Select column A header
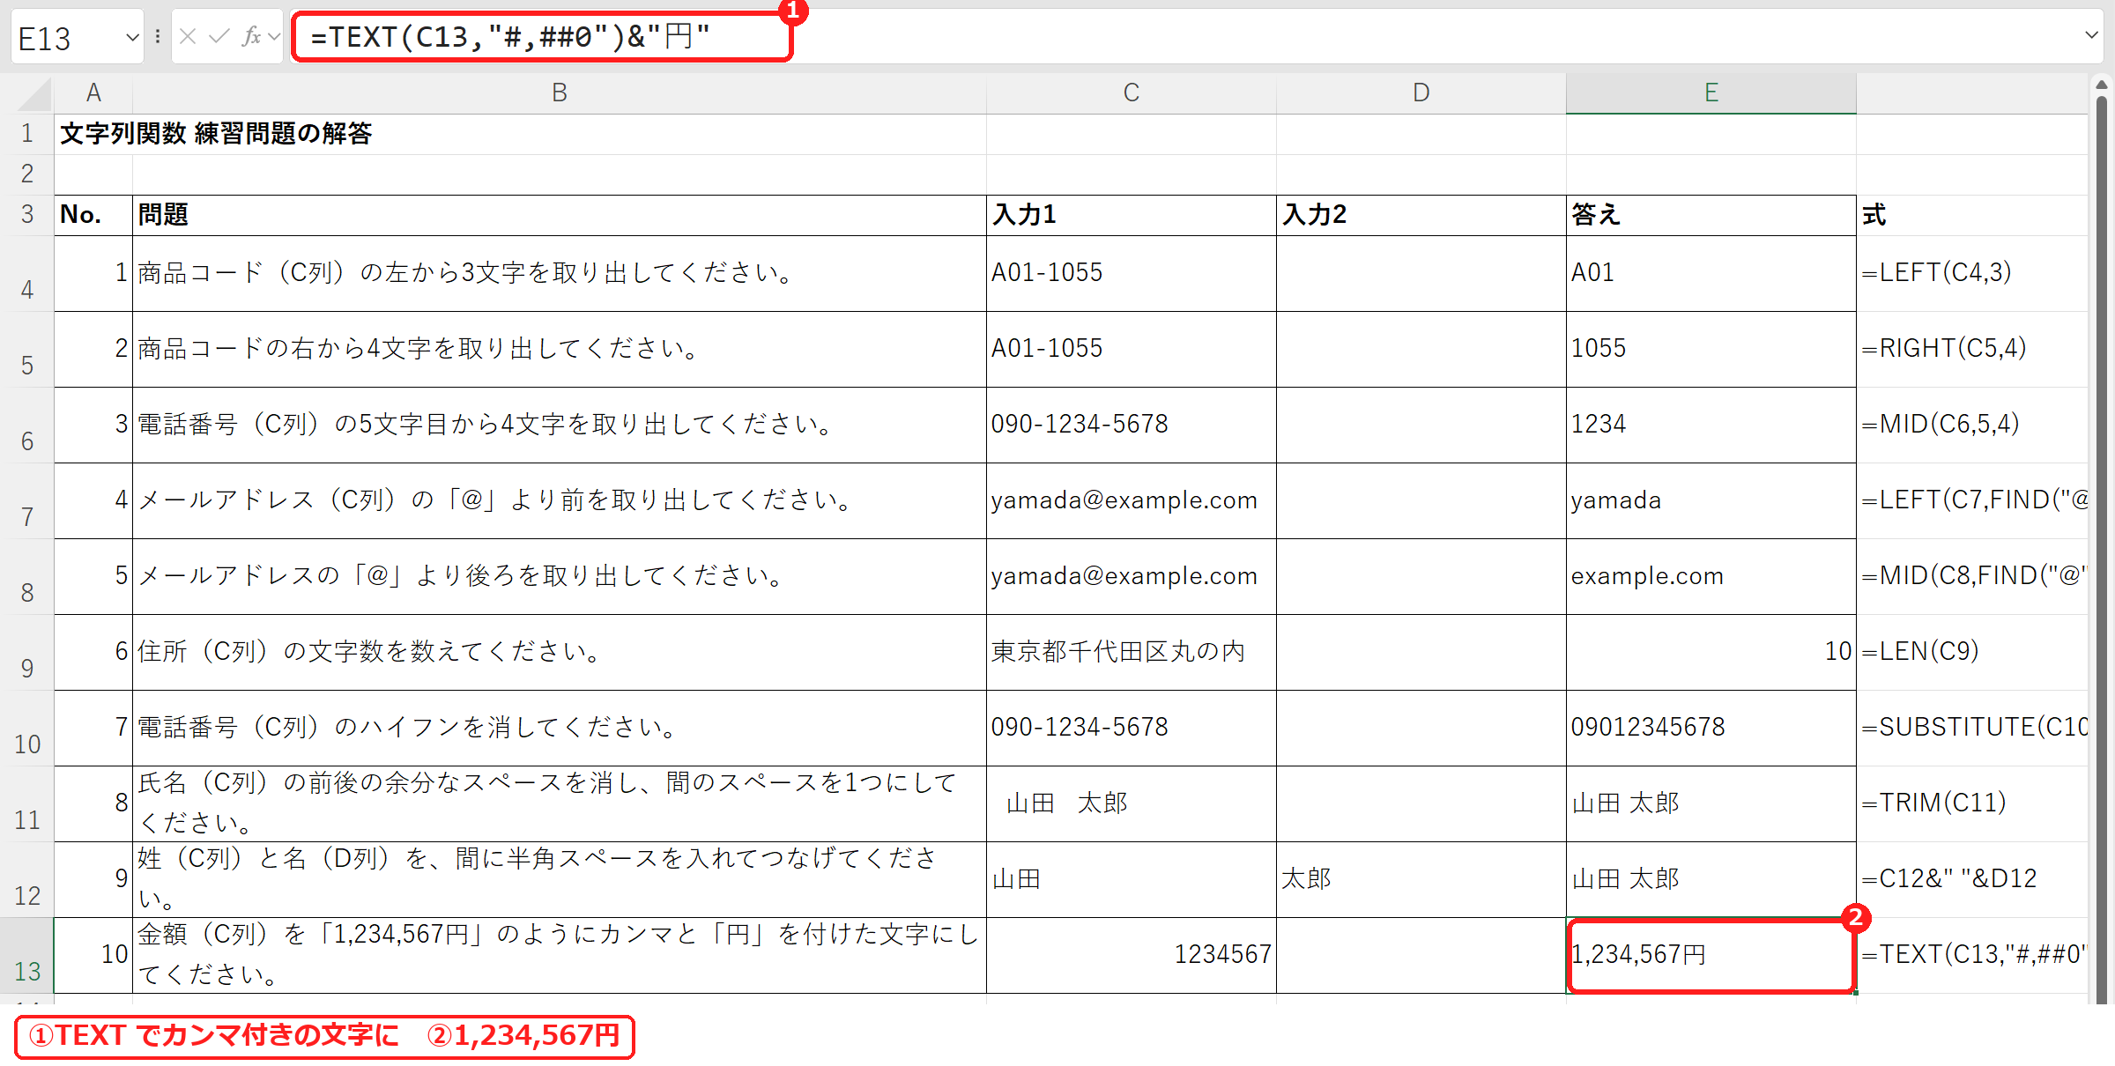Screen dimensions: 2115x1066 click(x=93, y=93)
